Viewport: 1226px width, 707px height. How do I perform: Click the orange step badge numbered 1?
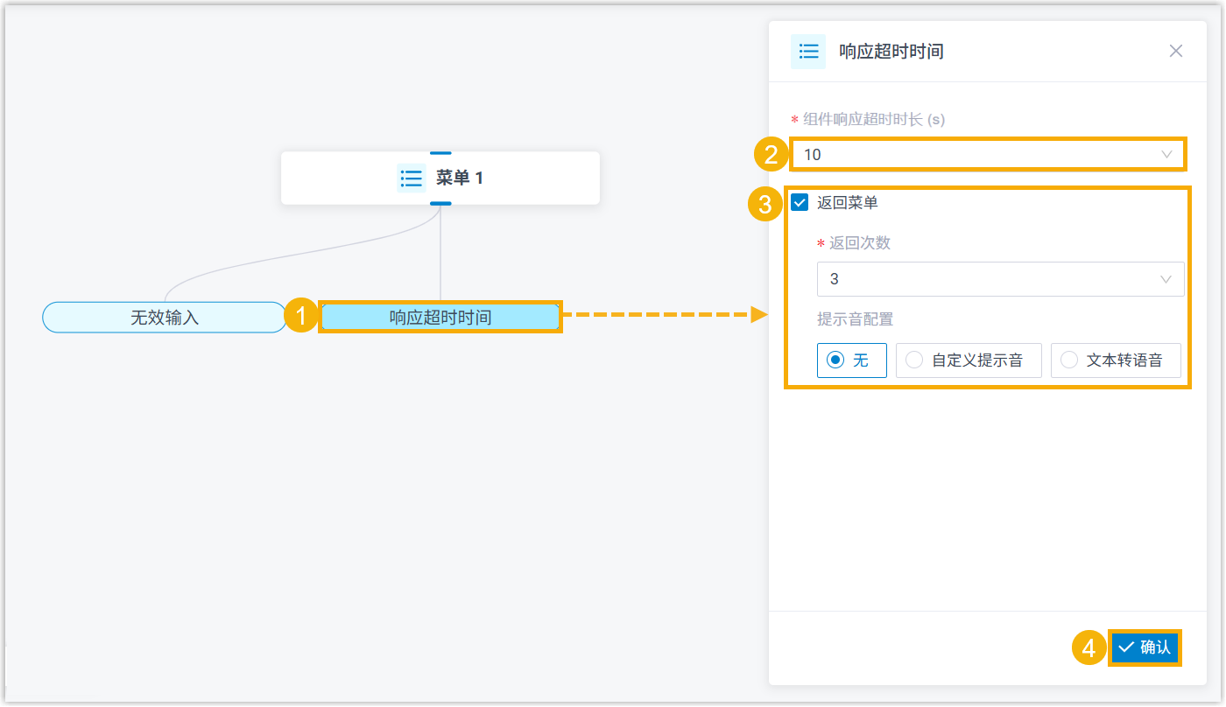301,316
